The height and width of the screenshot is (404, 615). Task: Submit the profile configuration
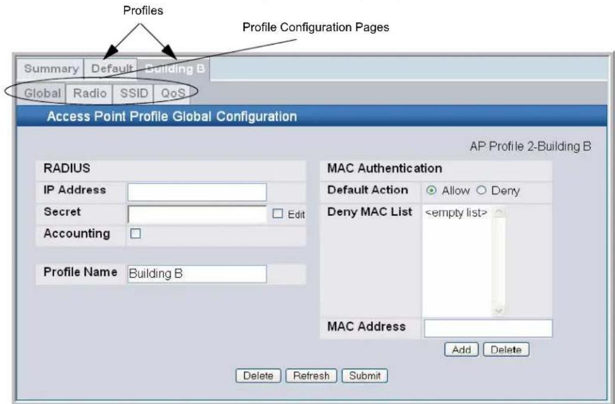coord(365,375)
